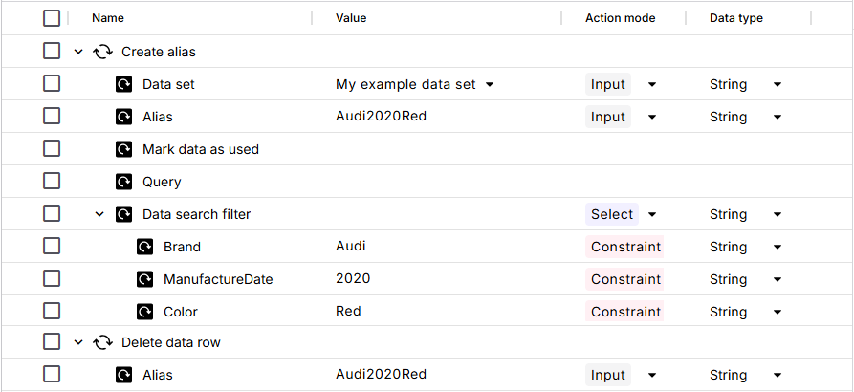Click the Action mode column header
Screen dimensions: 854x392
coord(620,18)
